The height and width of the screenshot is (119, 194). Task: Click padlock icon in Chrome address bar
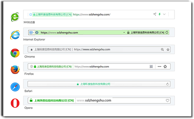point(31,49)
